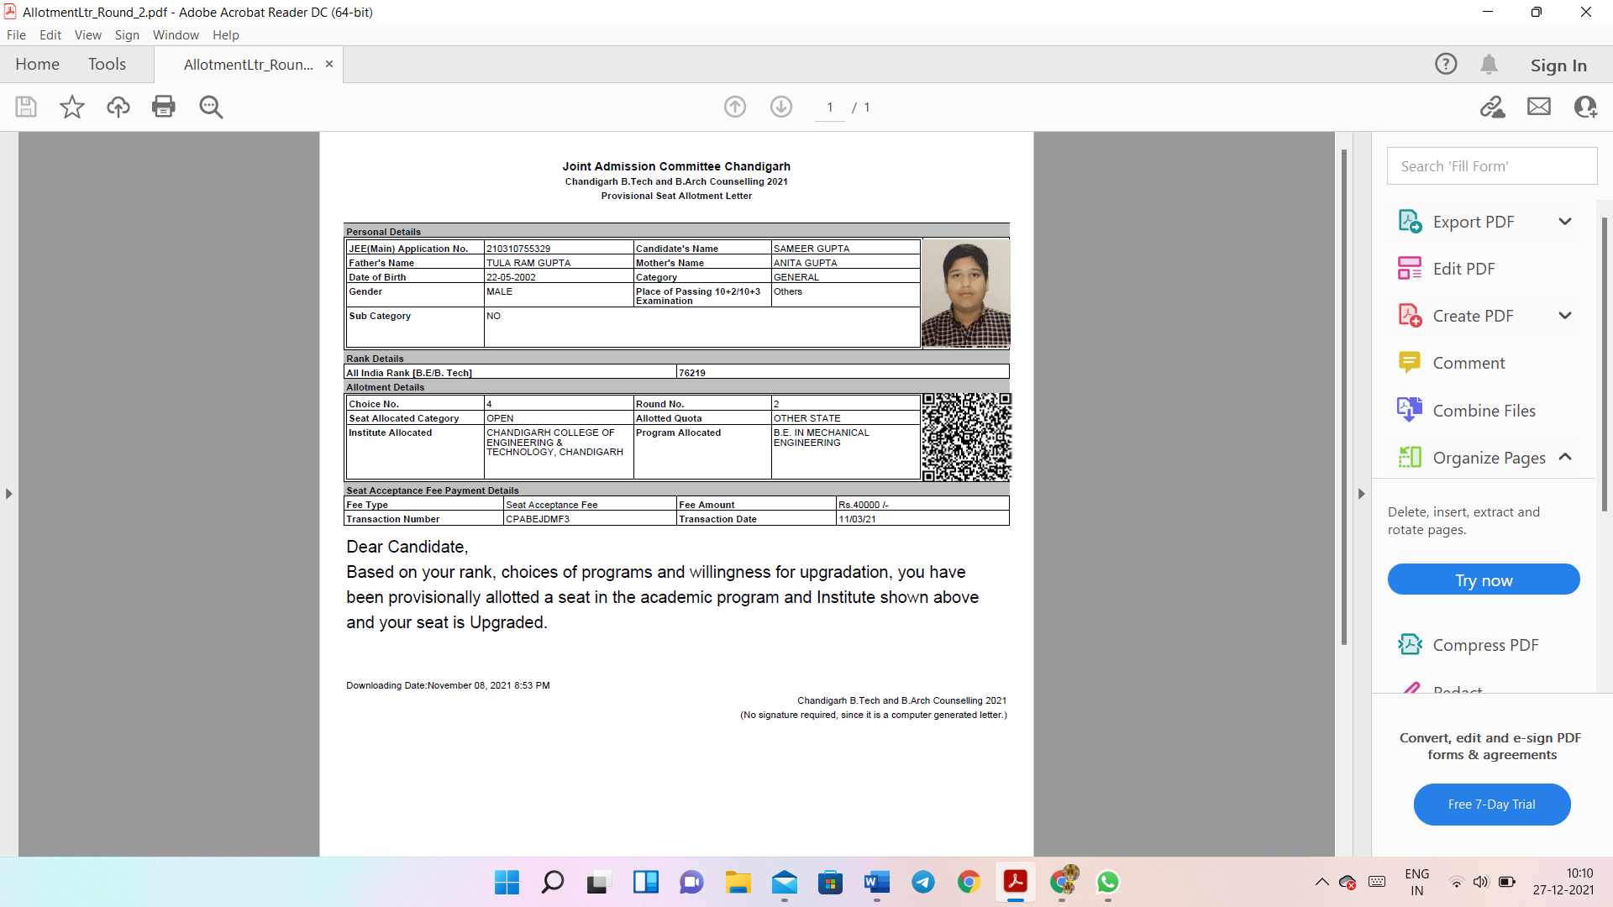Open File Explorer from taskbar

click(x=738, y=882)
